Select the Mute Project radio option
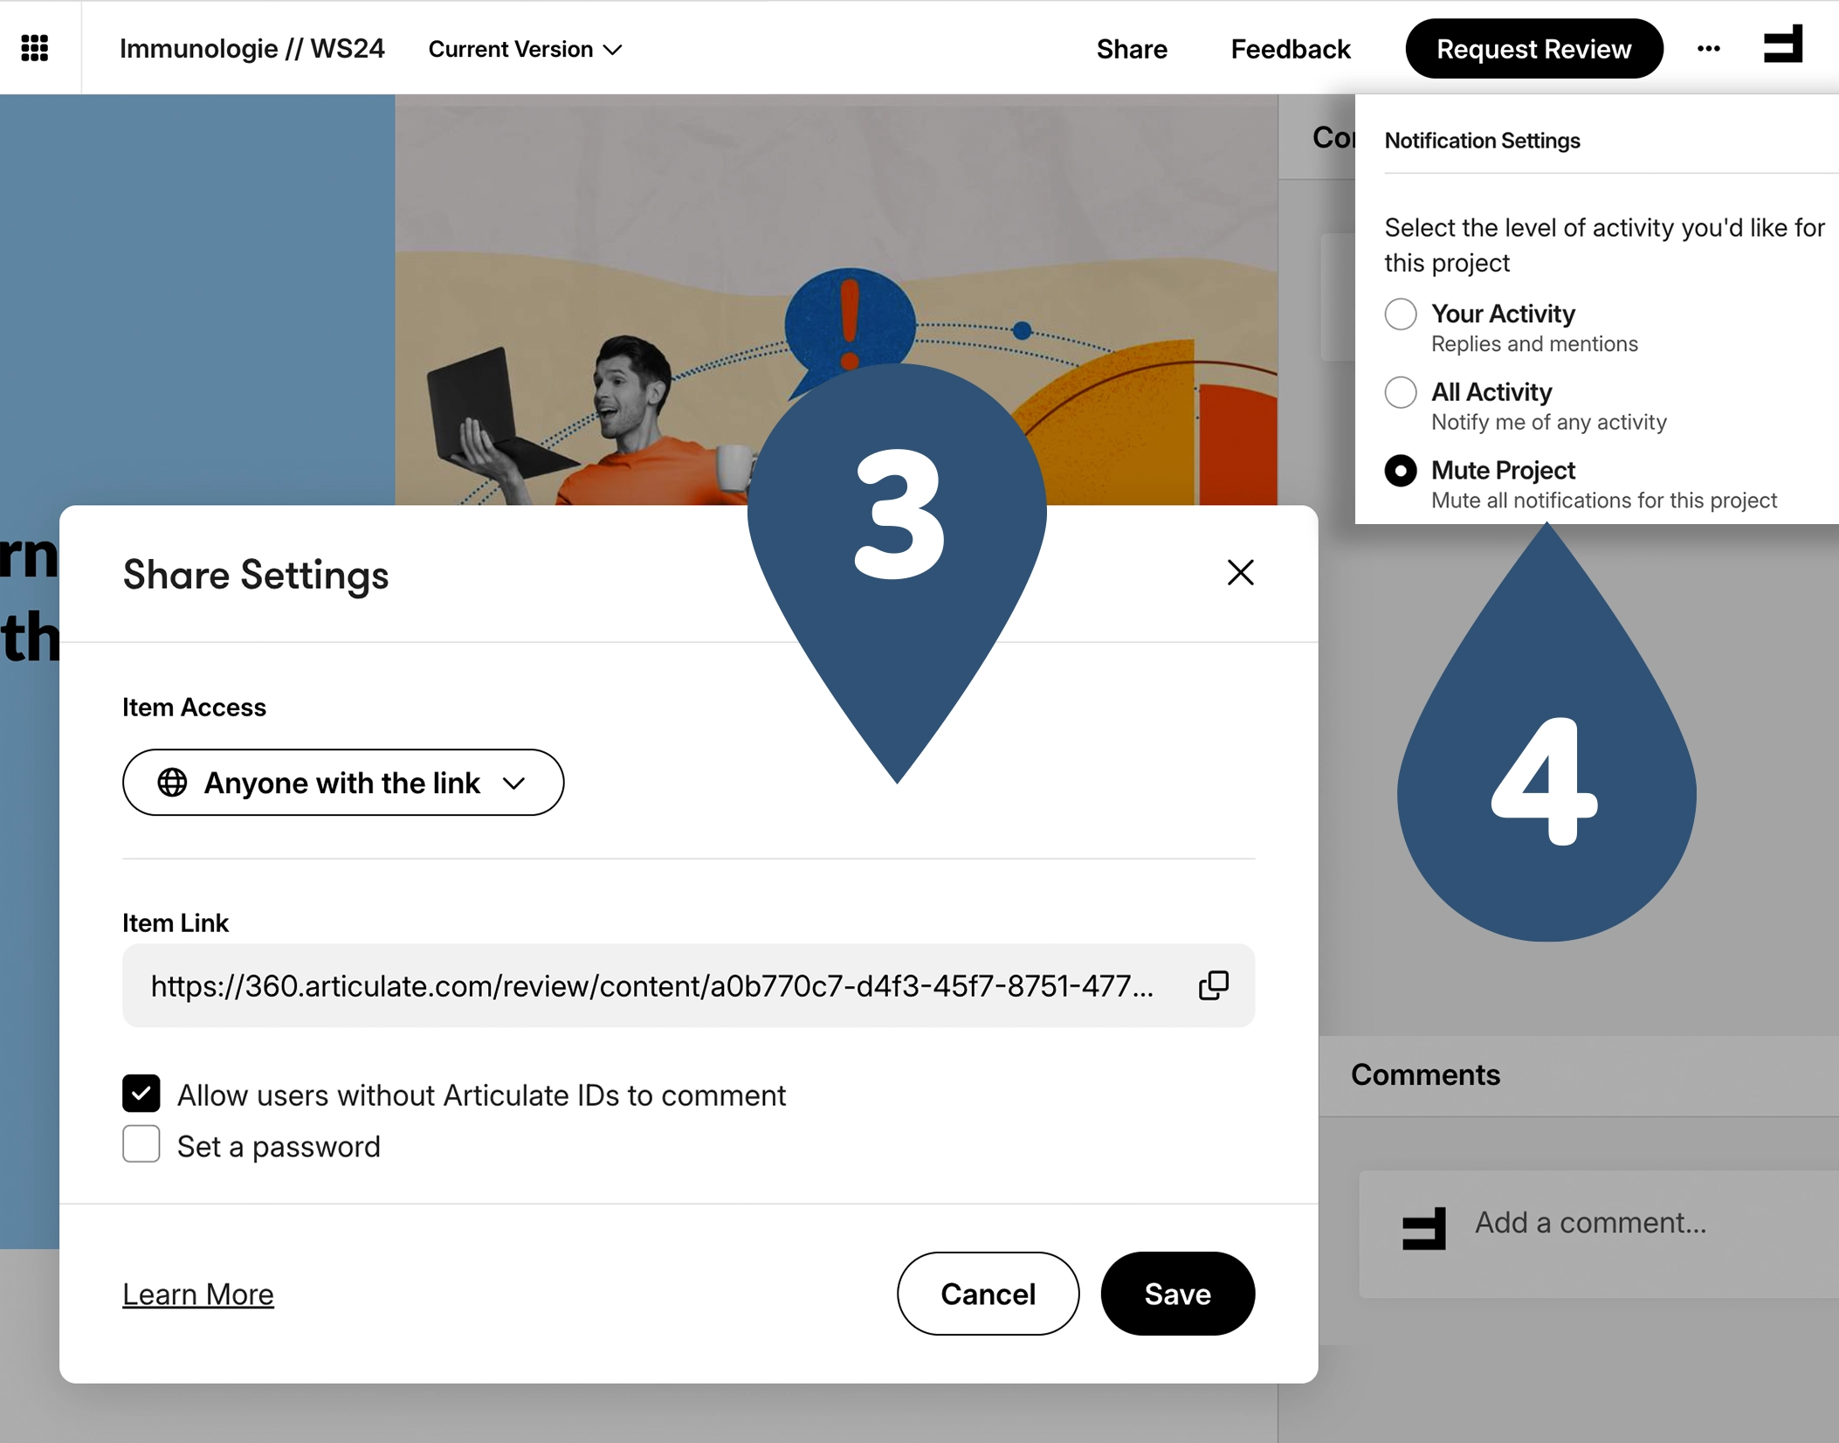Image resolution: width=1839 pixels, height=1443 pixels. [x=1401, y=471]
